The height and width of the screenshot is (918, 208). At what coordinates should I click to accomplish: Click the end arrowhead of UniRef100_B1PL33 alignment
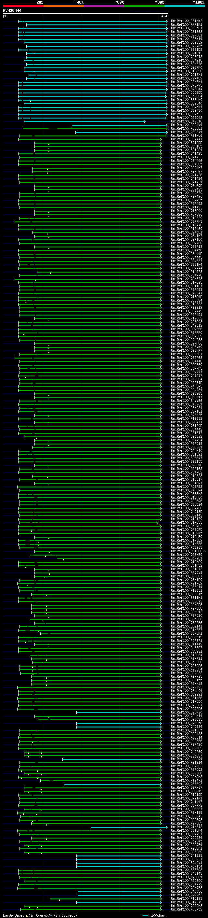click(x=158, y=522)
